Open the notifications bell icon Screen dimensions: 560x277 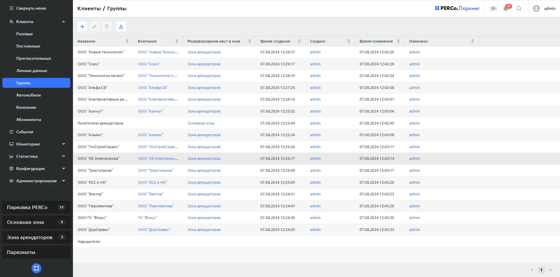tap(506, 8)
